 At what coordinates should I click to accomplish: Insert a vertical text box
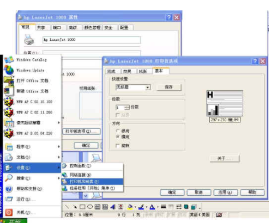[x=105, y=207]
